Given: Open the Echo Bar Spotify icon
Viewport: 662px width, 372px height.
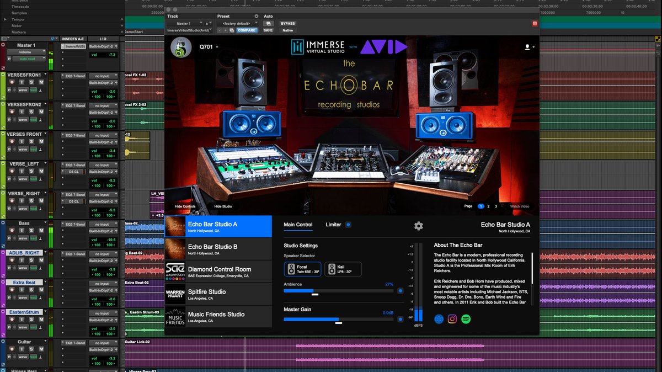Looking at the screenshot, I should point(466,319).
